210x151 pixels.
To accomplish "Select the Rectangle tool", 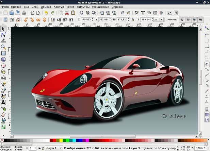I will pos(3,53).
